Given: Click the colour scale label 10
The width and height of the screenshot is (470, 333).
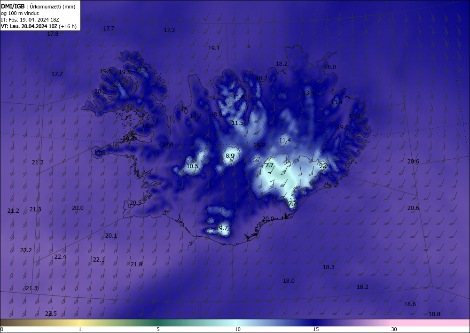Looking at the screenshot, I should click(237, 330).
